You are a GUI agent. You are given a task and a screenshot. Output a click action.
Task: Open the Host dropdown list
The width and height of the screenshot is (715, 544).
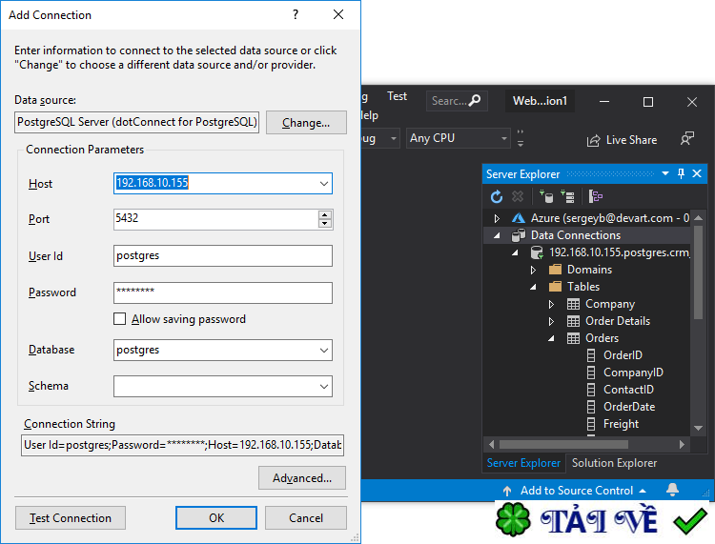tap(324, 184)
